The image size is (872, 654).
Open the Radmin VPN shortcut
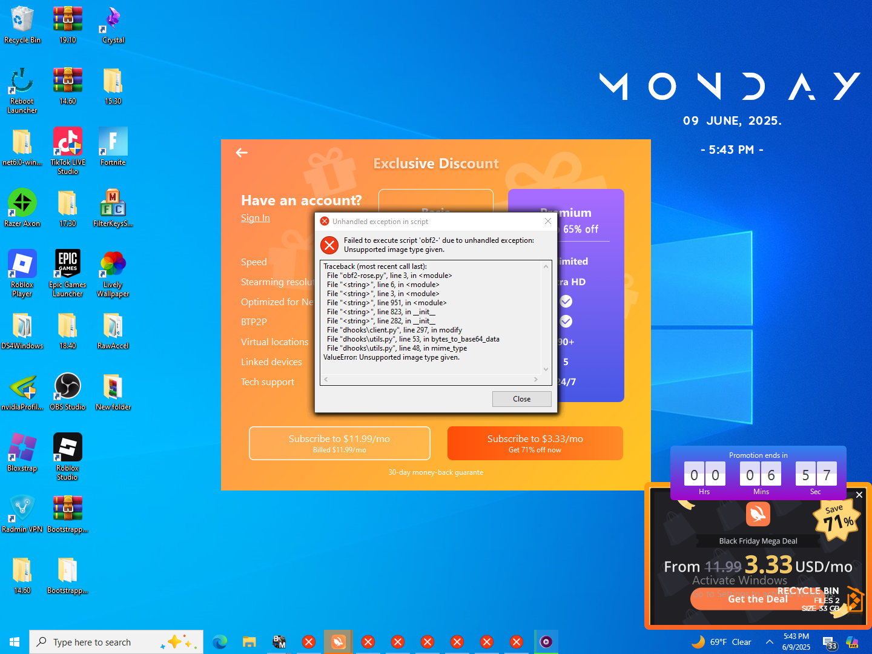(x=22, y=514)
